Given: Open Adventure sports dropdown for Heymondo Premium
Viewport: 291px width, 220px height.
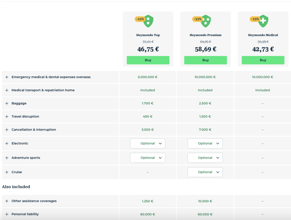Looking at the screenshot, I should (205, 158).
